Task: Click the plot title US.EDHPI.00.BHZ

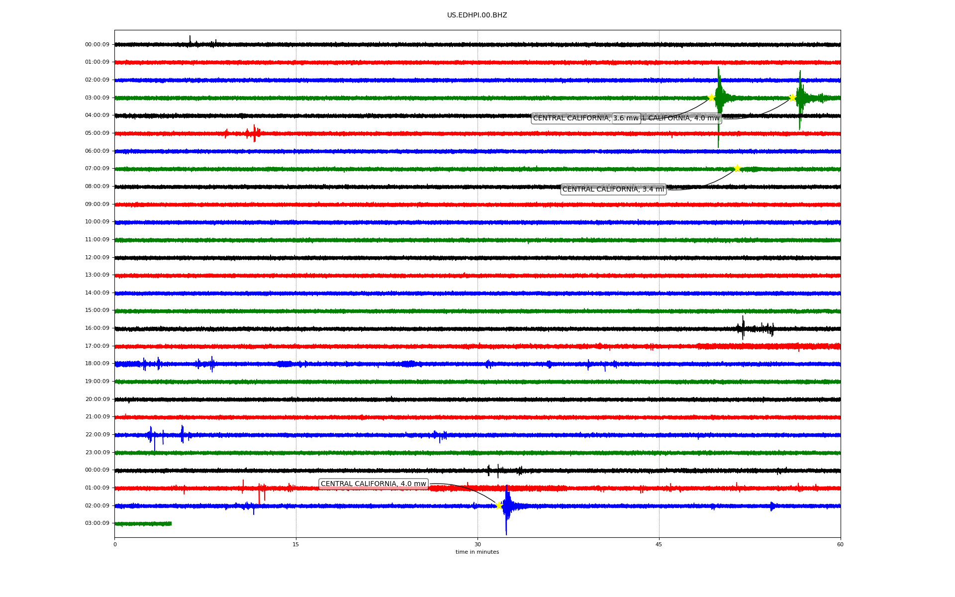Action: (x=477, y=15)
